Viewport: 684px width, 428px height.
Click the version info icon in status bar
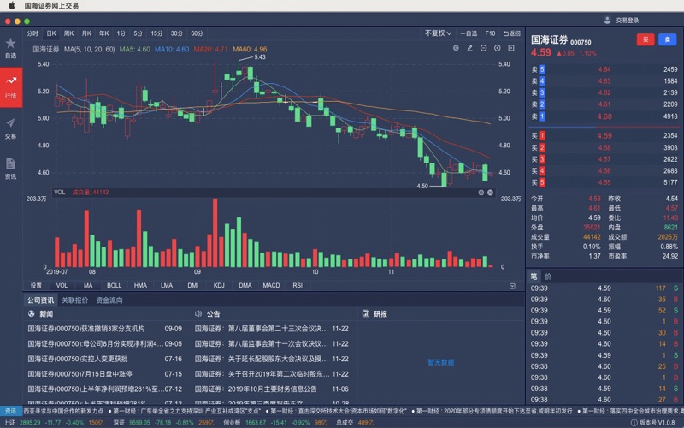634,423
